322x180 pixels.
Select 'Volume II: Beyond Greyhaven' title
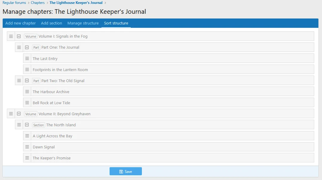(x=64, y=114)
